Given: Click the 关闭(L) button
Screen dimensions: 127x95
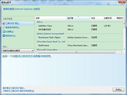Looking at the screenshot, I should point(119,90).
